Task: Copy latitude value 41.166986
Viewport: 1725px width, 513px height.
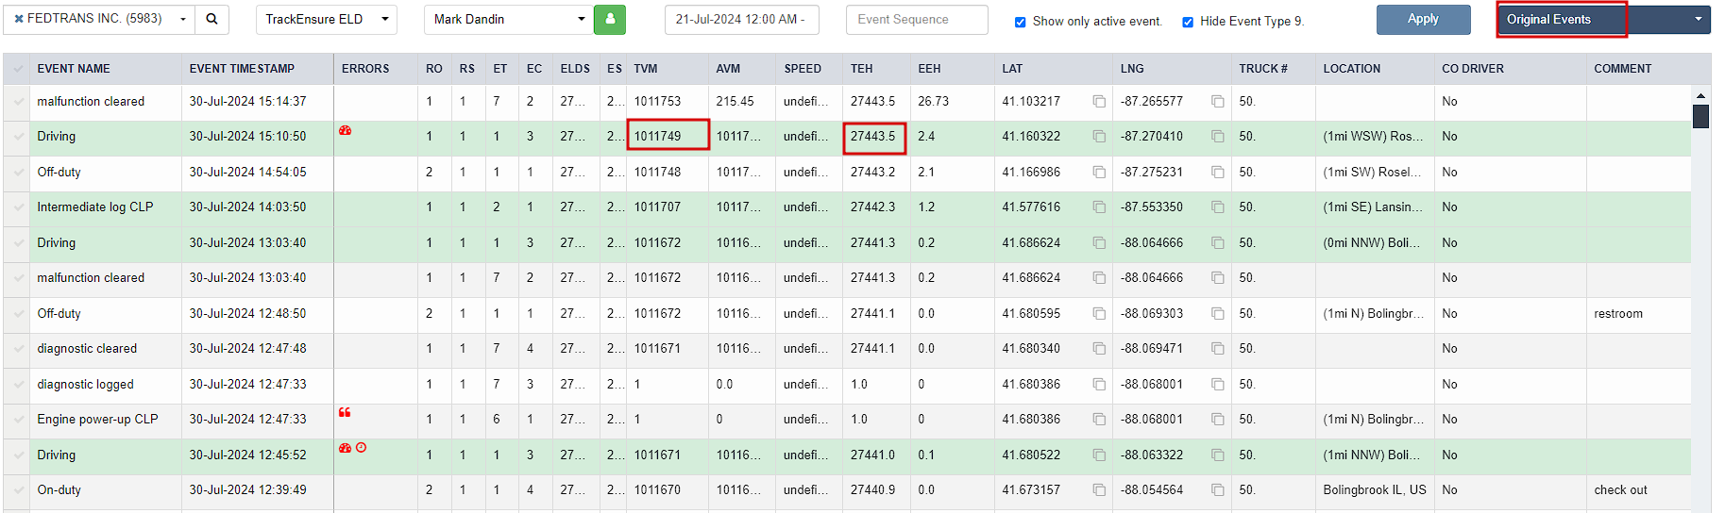Action: (x=1099, y=173)
